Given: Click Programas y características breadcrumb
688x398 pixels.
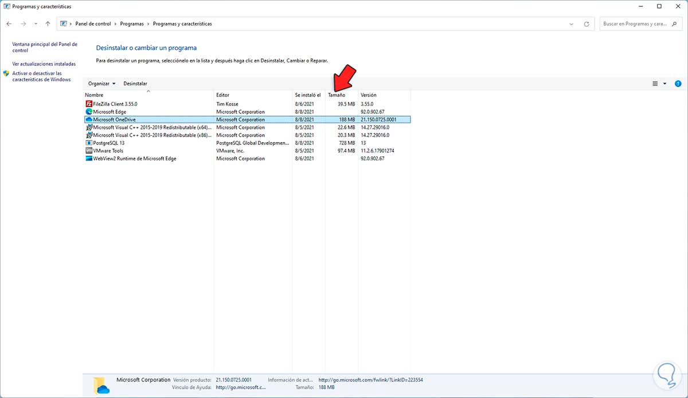Looking at the screenshot, I should (x=182, y=24).
